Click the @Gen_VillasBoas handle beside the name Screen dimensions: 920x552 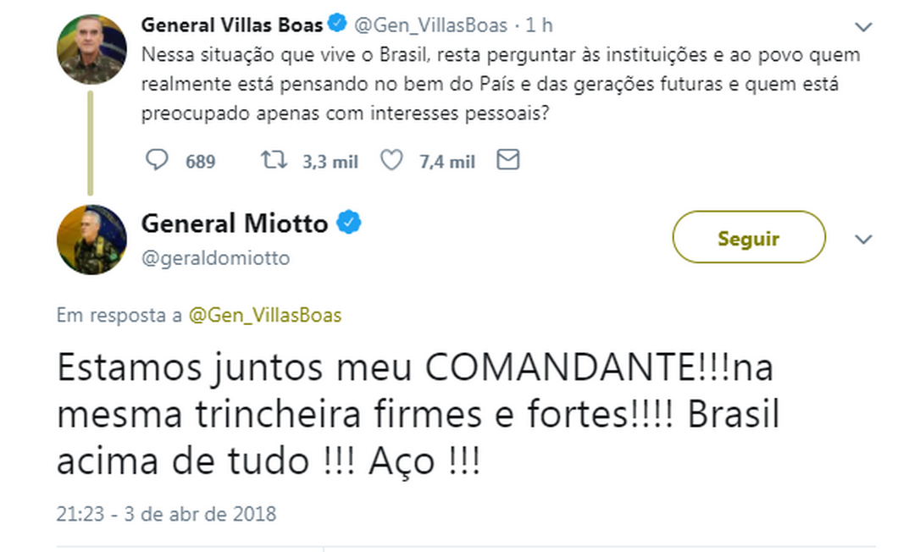(430, 25)
